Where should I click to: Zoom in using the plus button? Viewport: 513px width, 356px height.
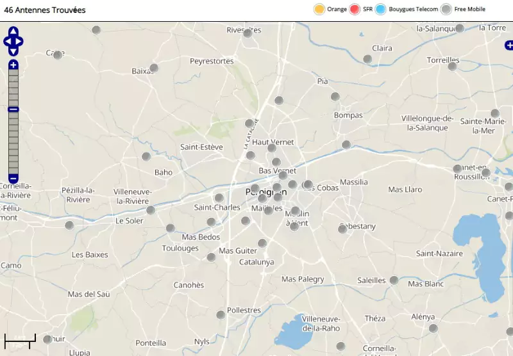[13, 65]
